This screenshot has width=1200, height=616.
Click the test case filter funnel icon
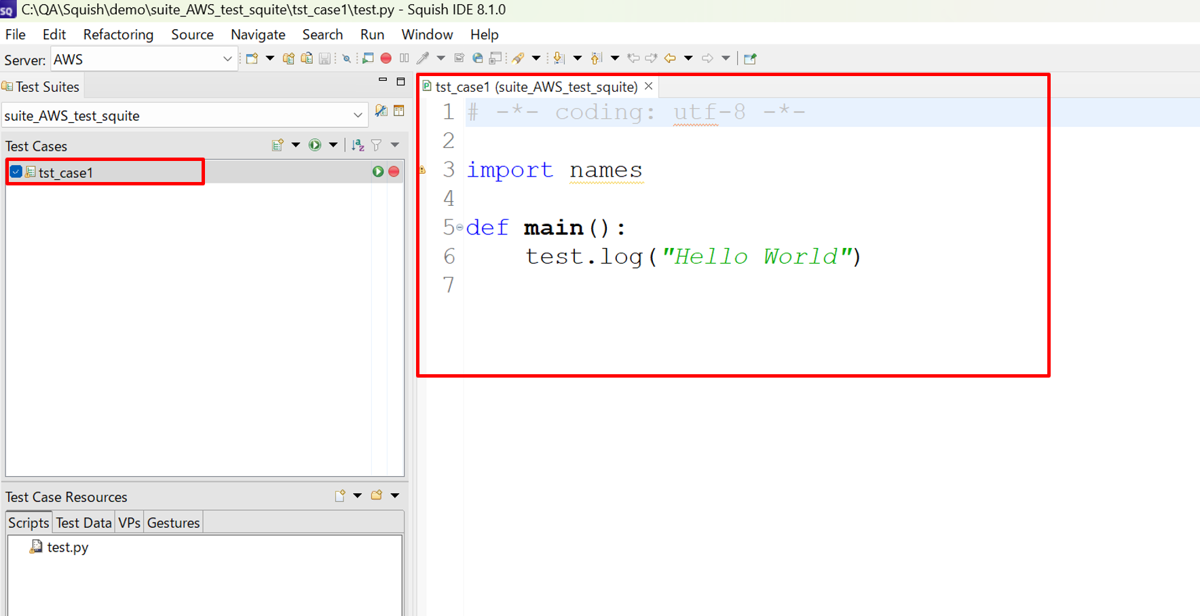376,145
